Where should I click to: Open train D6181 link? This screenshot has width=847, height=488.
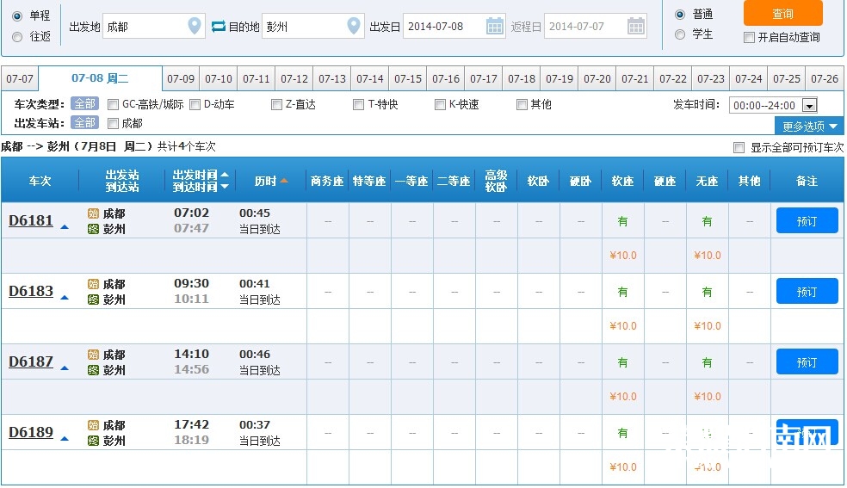pyautogui.click(x=31, y=221)
